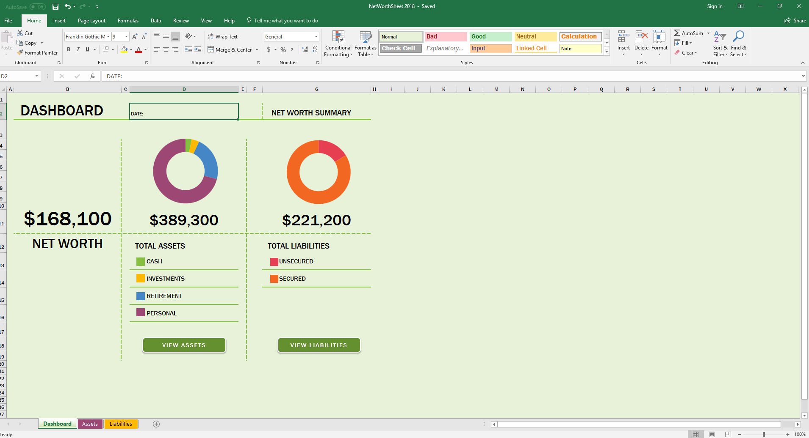
Task: Add a new sheet with plus icon
Action: coord(156,424)
